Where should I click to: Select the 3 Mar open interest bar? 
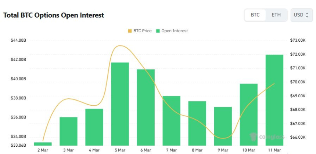pyautogui.click(x=69, y=131)
